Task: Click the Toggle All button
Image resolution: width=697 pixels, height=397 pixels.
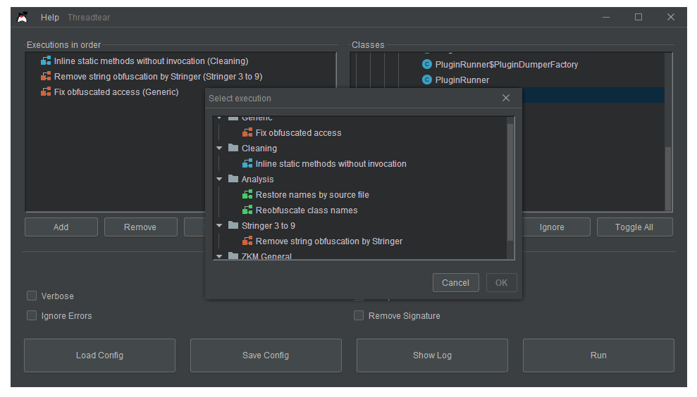Action: (x=634, y=227)
